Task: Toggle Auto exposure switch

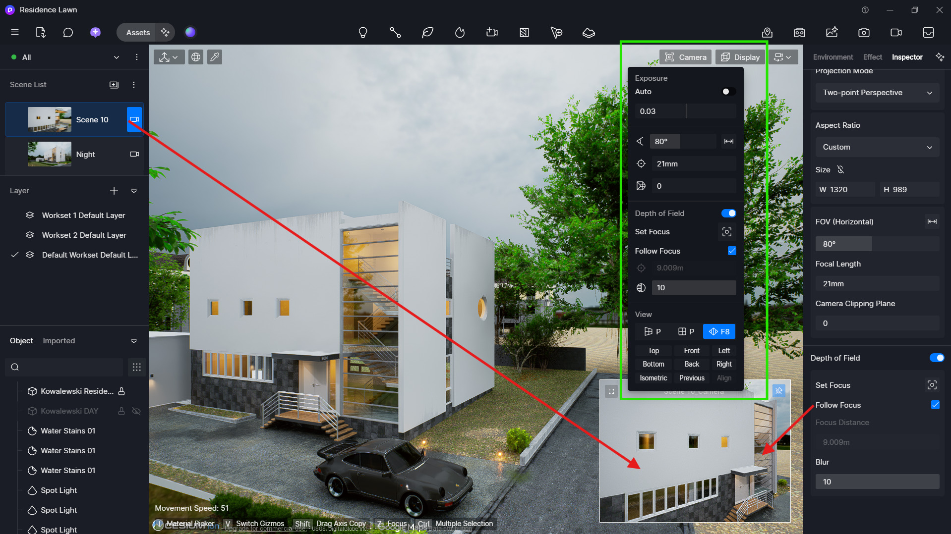Action: [728, 92]
